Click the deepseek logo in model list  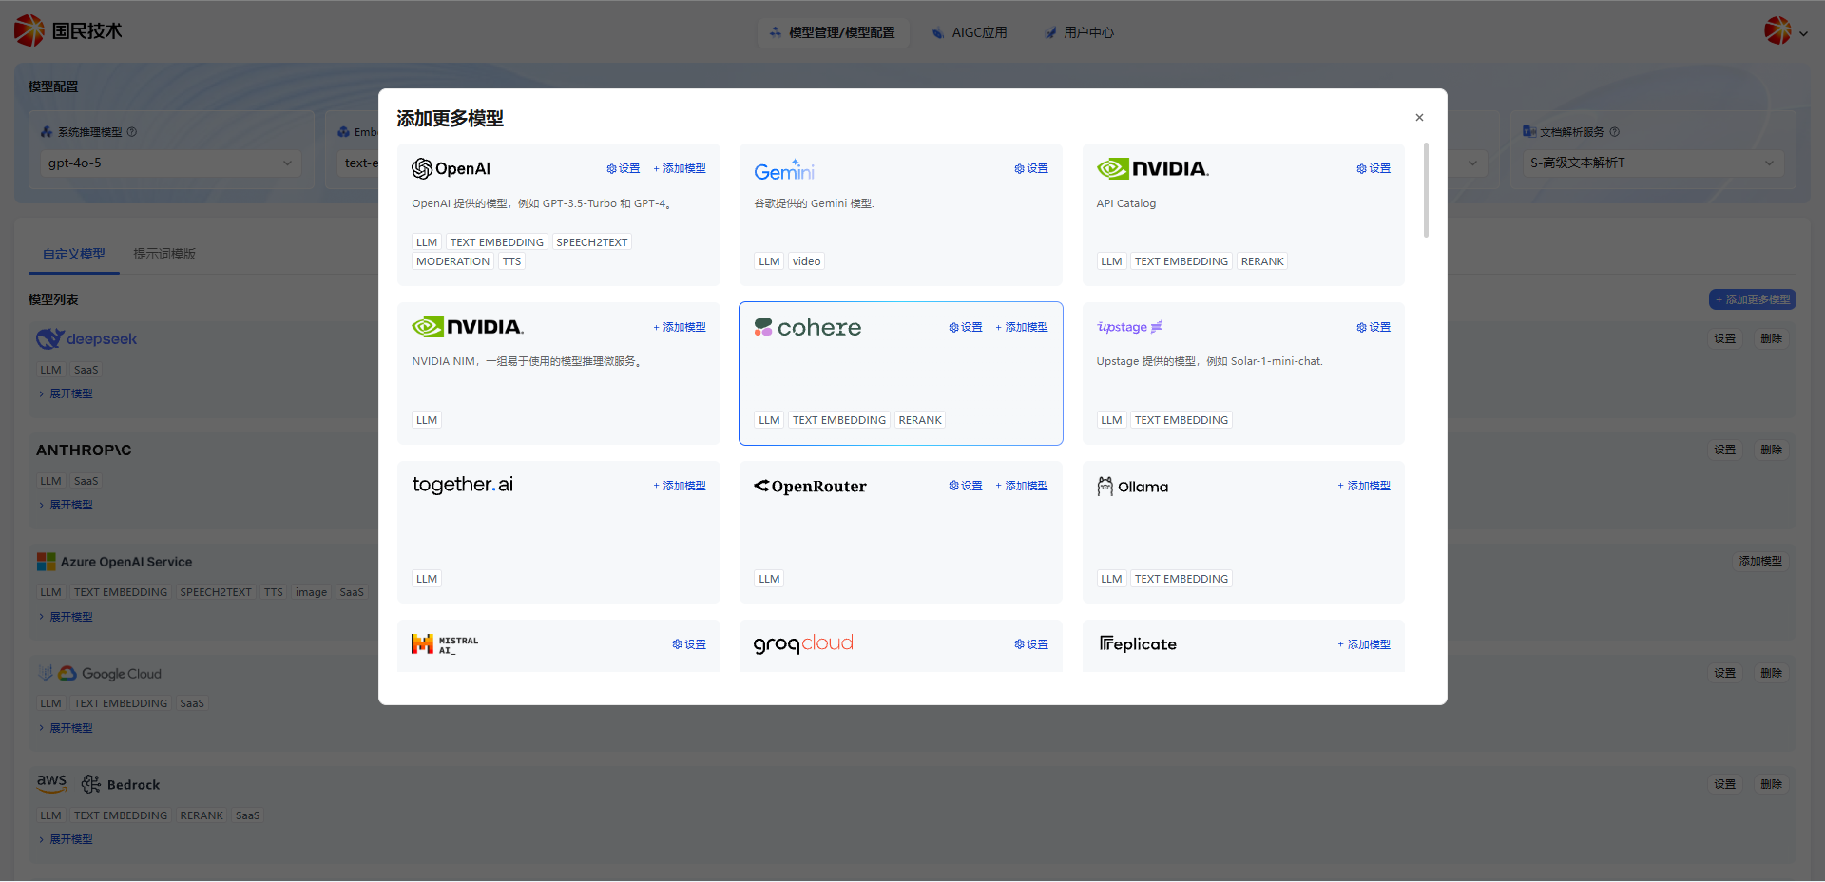point(86,338)
